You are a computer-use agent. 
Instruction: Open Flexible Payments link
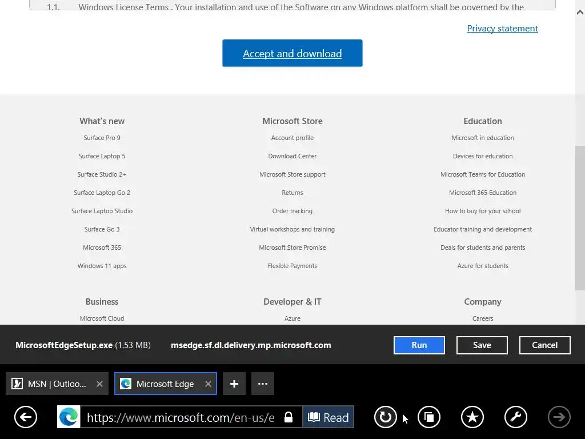click(x=292, y=266)
